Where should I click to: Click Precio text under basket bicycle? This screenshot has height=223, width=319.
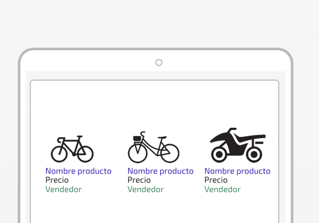coord(139,180)
